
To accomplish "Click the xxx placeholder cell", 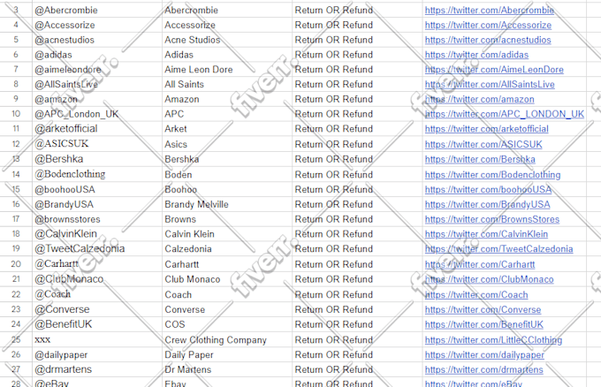I will coord(97,339).
